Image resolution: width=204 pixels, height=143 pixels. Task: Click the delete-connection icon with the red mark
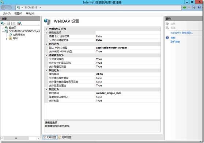[20, 23]
